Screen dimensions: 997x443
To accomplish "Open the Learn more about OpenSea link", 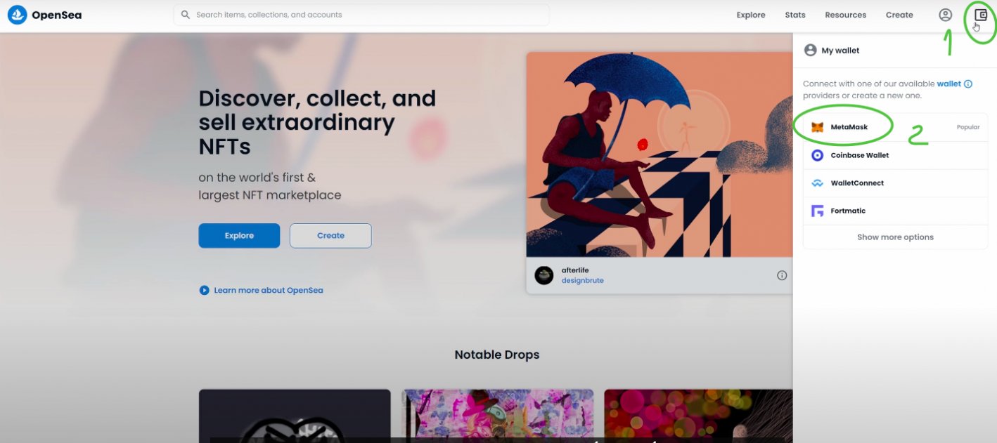I will 269,290.
